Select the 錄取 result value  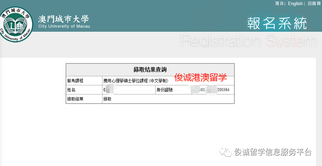168,99
